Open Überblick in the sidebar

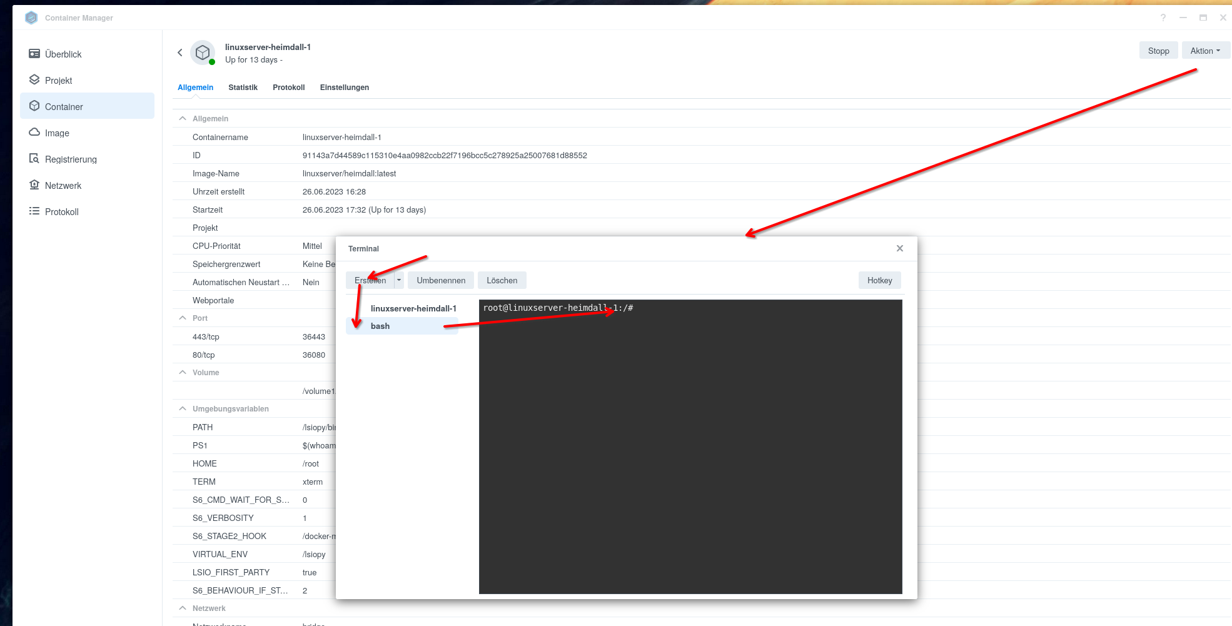coord(87,54)
